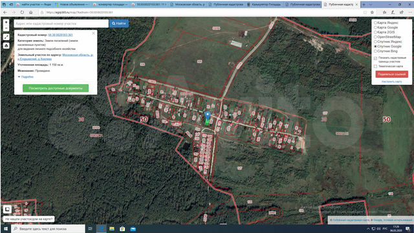The image size is (414, 233).
Task: Close the cadastral info popup
Action: click(93, 33)
